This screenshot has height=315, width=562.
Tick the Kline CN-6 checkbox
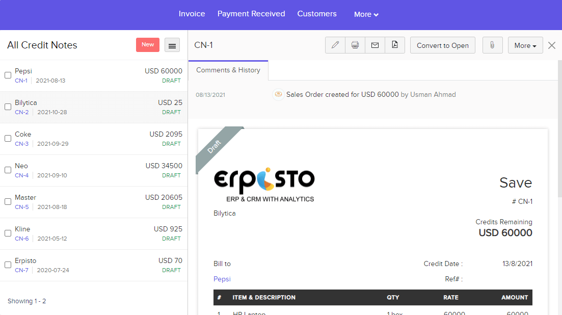8,233
